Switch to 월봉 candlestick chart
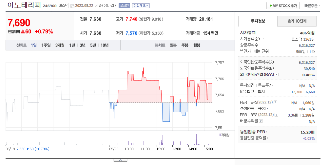This screenshot has width=330, height=165. click(197, 45)
